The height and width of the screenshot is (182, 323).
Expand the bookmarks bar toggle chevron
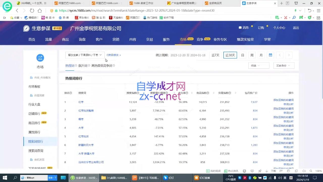(x=5, y=18)
